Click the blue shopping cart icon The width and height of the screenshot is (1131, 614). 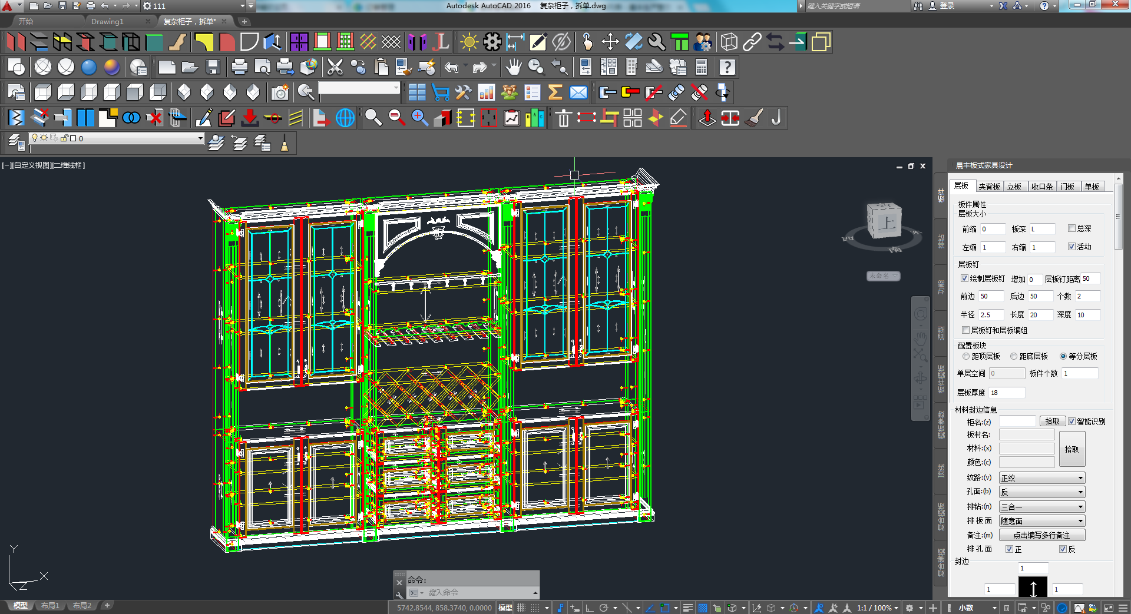click(440, 92)
